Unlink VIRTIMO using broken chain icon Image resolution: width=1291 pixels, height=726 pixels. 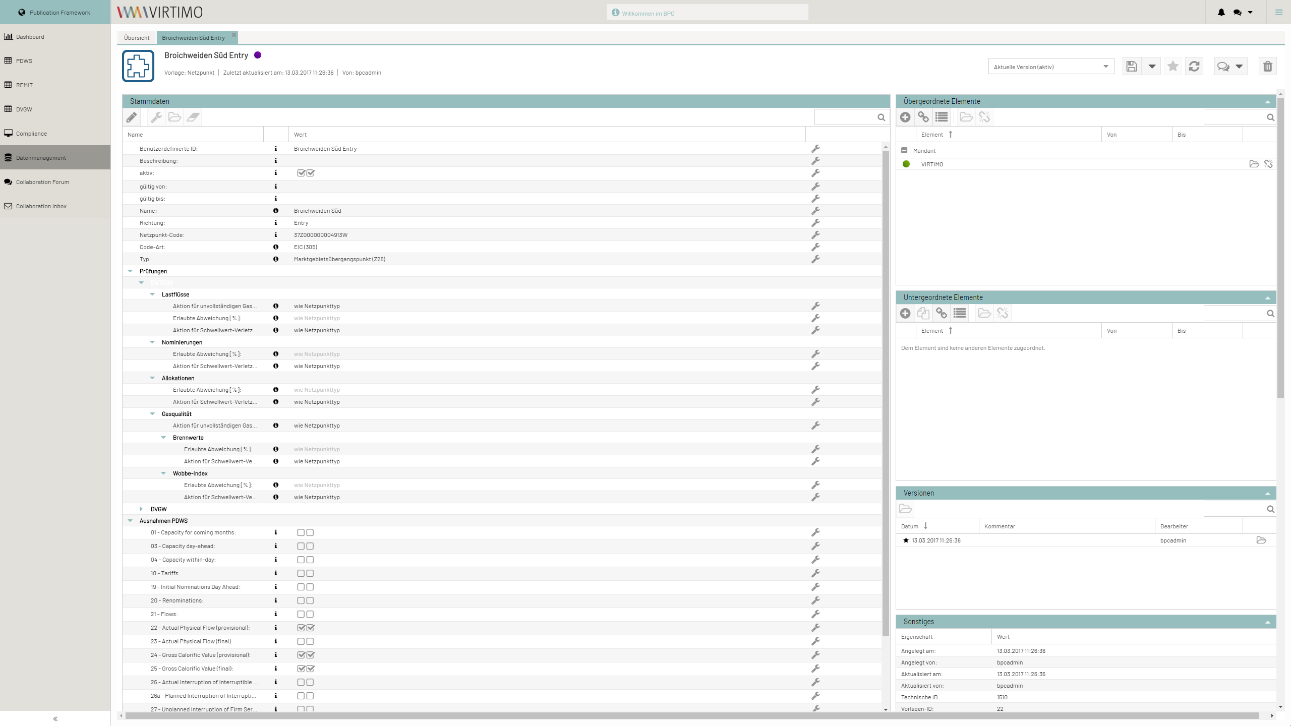pyautogui.click(x=1268, y=164)
